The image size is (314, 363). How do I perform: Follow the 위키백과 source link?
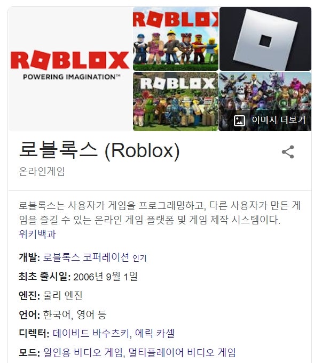[x=37, y=234]
